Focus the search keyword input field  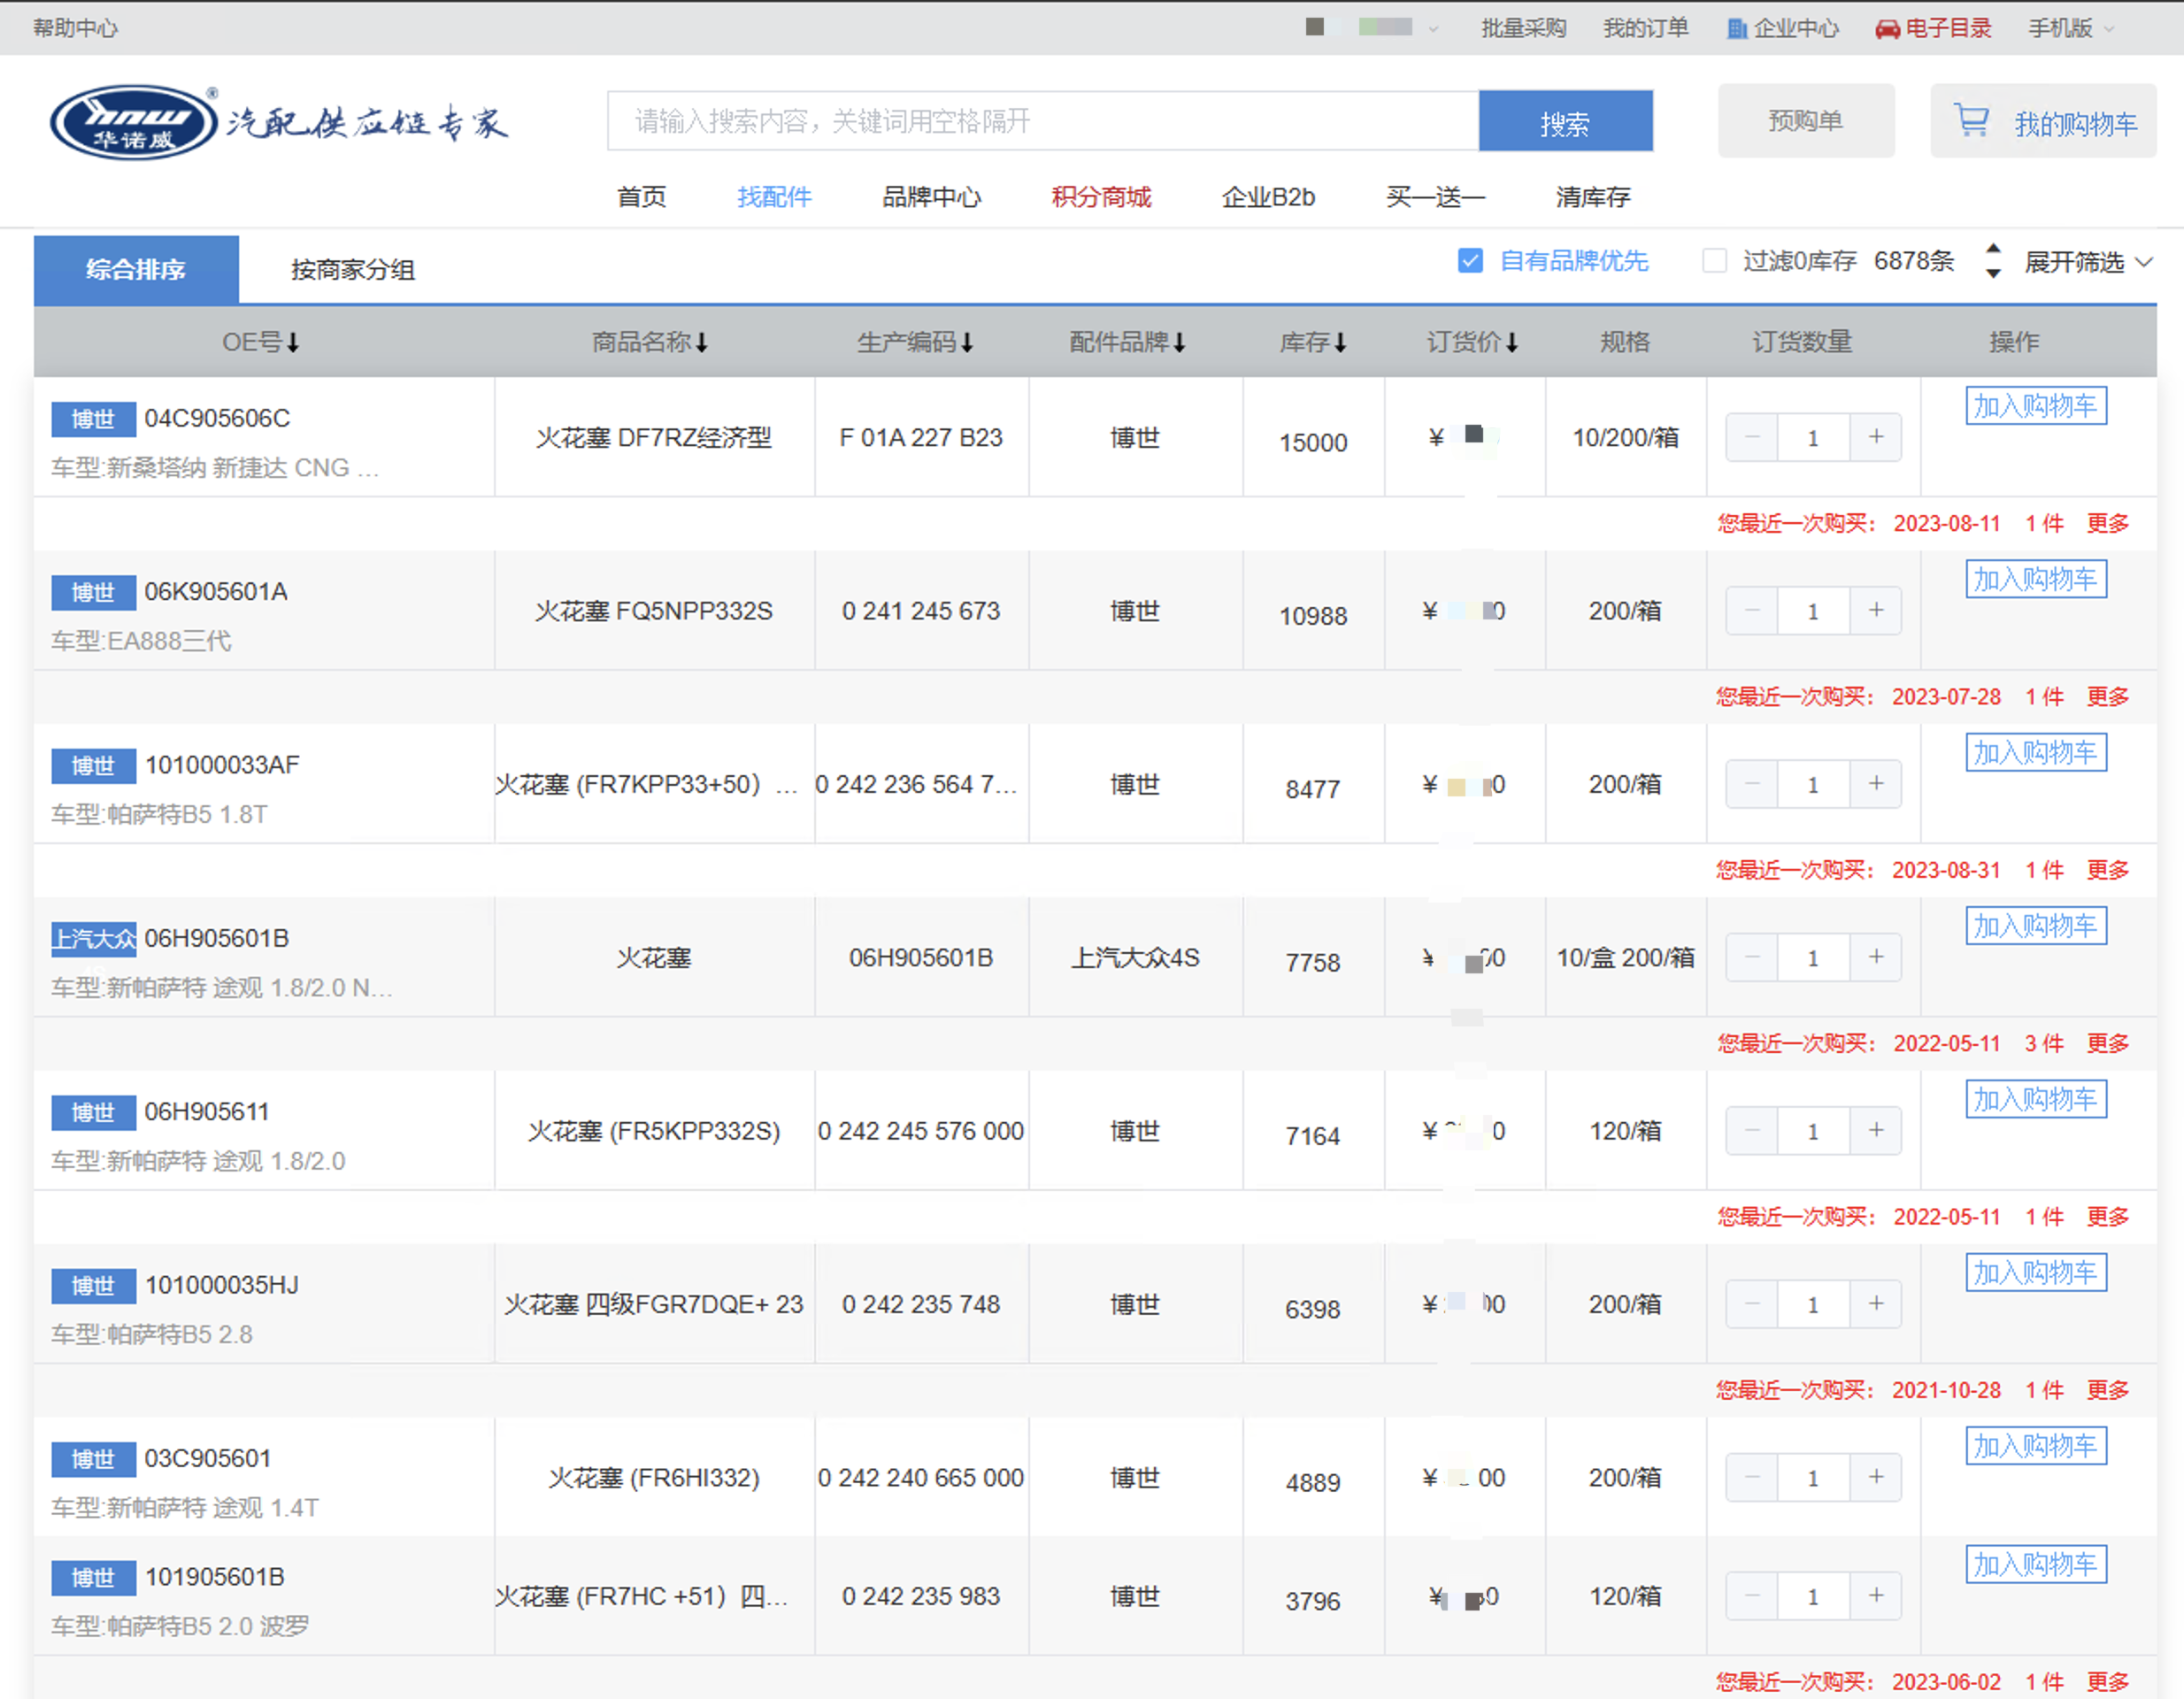pyautogui.click(x=1043, y=121)
